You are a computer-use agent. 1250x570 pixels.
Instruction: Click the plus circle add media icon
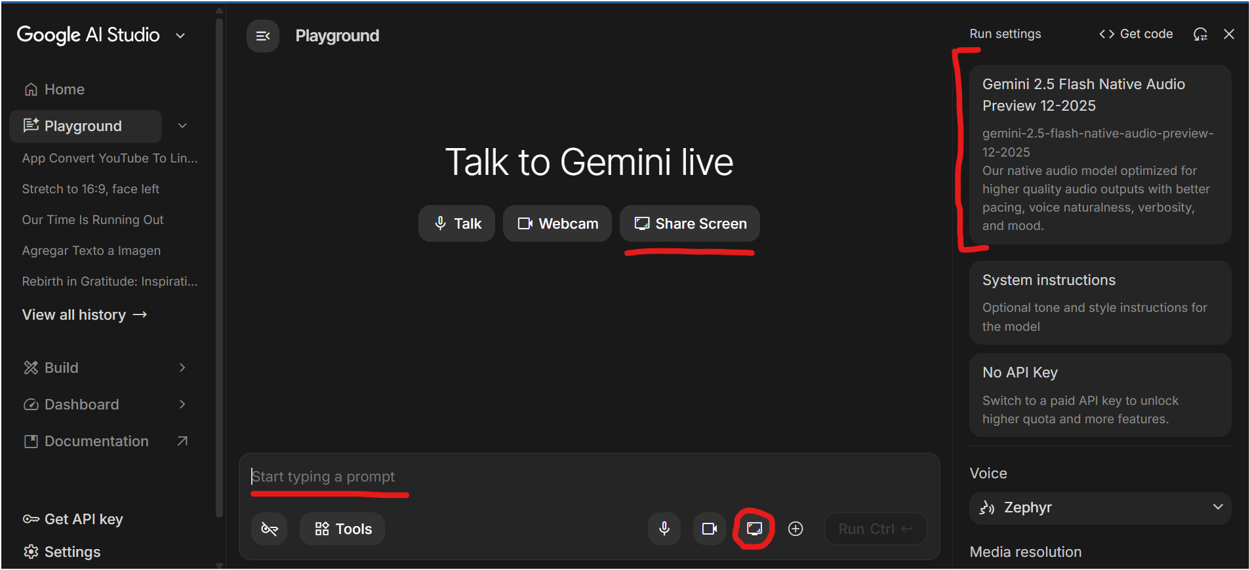(x=796, y=529)
